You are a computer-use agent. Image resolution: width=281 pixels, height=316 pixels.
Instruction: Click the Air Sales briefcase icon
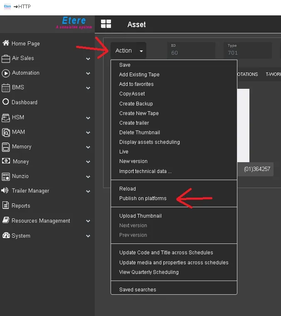point(6,58)
